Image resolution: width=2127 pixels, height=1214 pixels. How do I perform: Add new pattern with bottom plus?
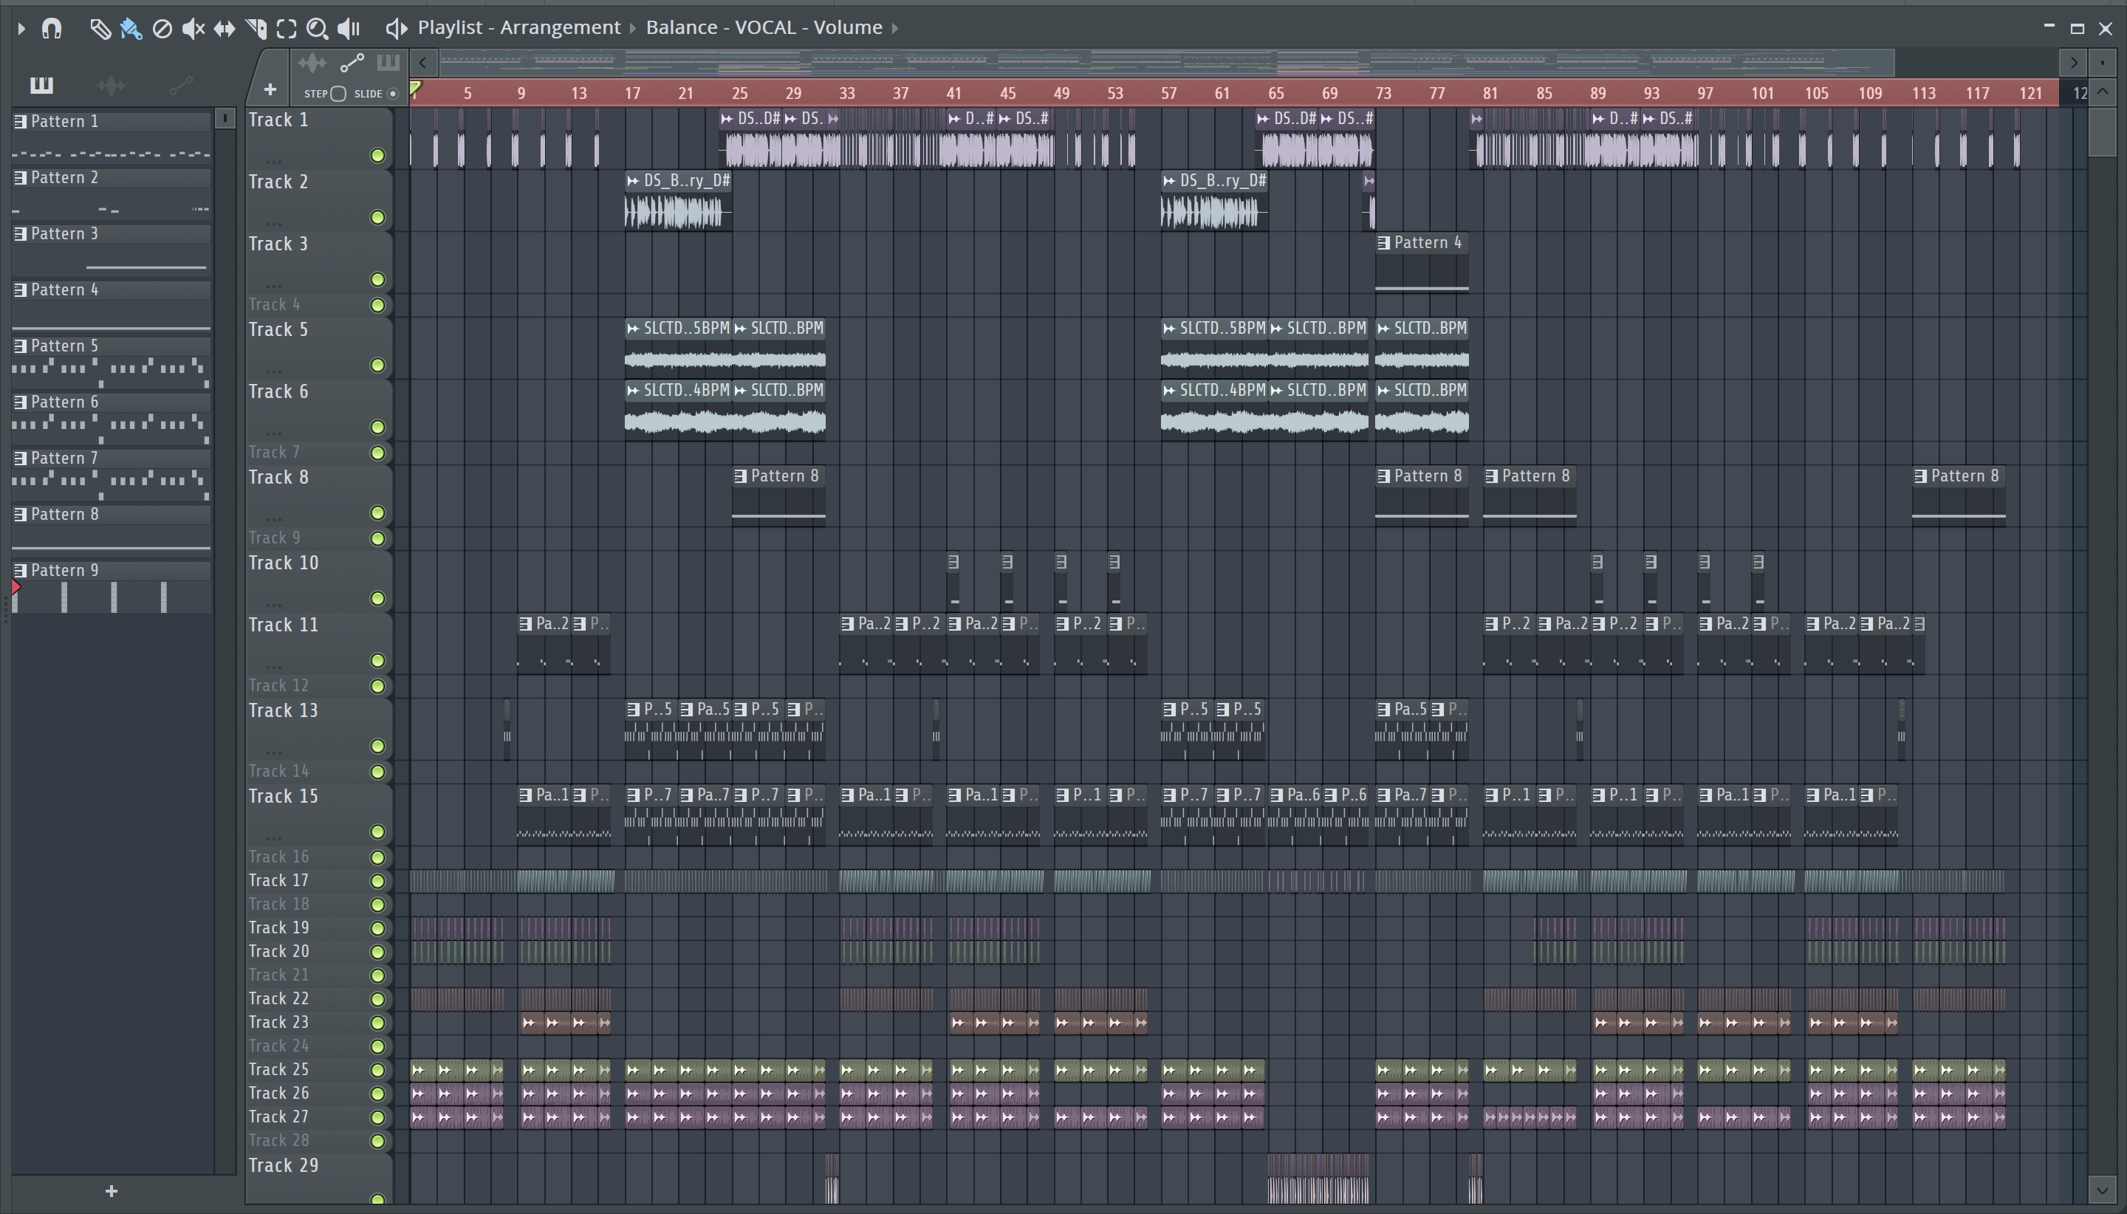tap(111, 1190)
